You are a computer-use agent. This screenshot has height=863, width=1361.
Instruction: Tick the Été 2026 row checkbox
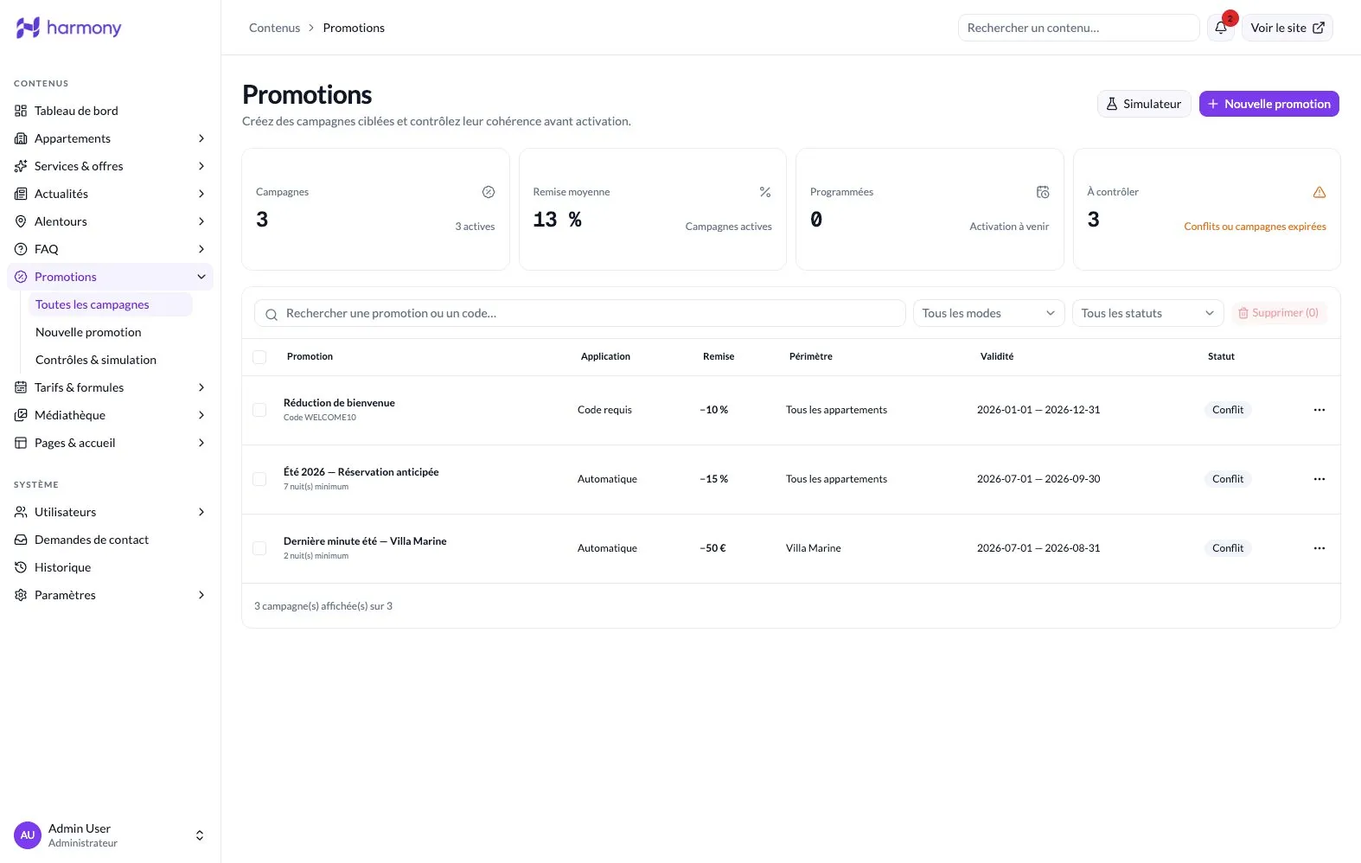(259, 479)
